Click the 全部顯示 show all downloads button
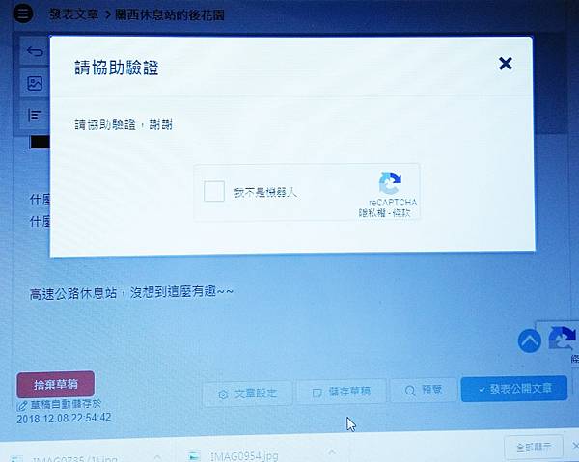 pyautogui.click(x=534, y=448)
